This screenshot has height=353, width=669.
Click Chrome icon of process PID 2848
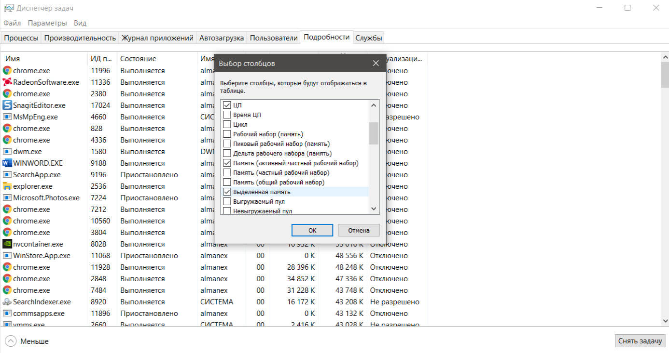pos(7,279)
